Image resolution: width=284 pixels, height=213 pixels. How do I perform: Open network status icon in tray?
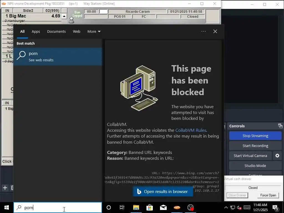tap(233, 207)
